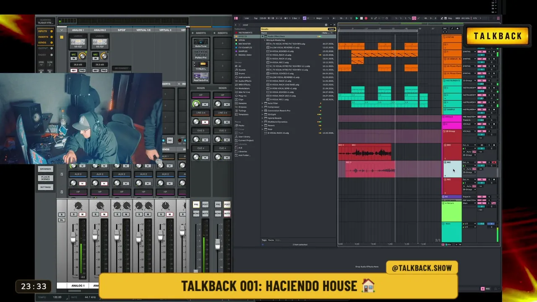
Task: Show the Console OUTPUT view
Action: coord(44,48)
